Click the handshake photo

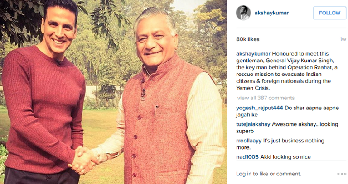113,92
